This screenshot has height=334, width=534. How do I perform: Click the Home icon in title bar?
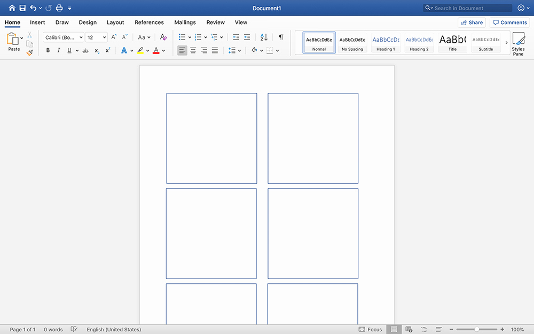12,8
